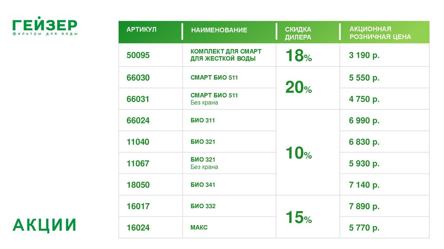Select the БИО 341 product name
This screenshot has width=444, height=249.
[202, 185]
